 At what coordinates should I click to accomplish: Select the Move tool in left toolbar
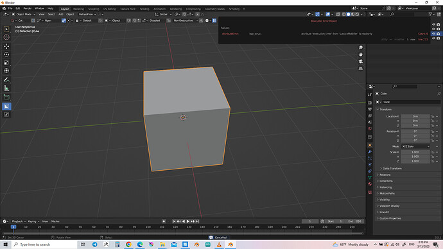(6, 46)
